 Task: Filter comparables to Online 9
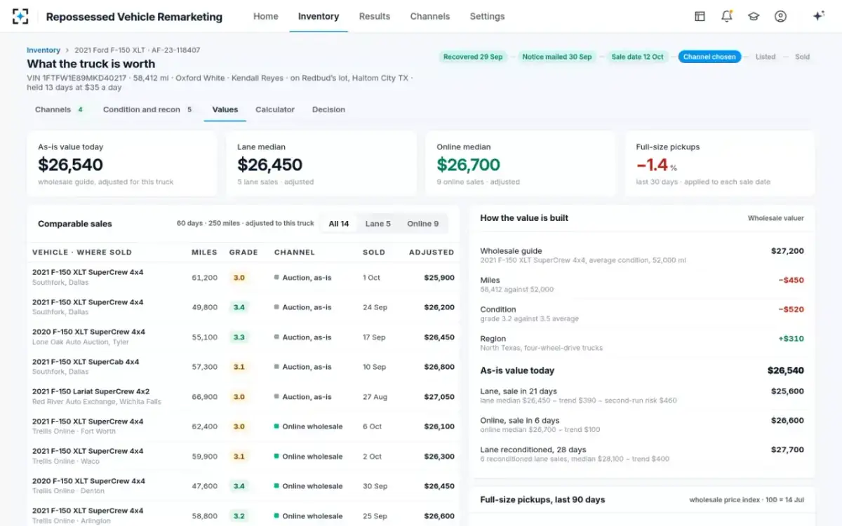click(423, 224)
